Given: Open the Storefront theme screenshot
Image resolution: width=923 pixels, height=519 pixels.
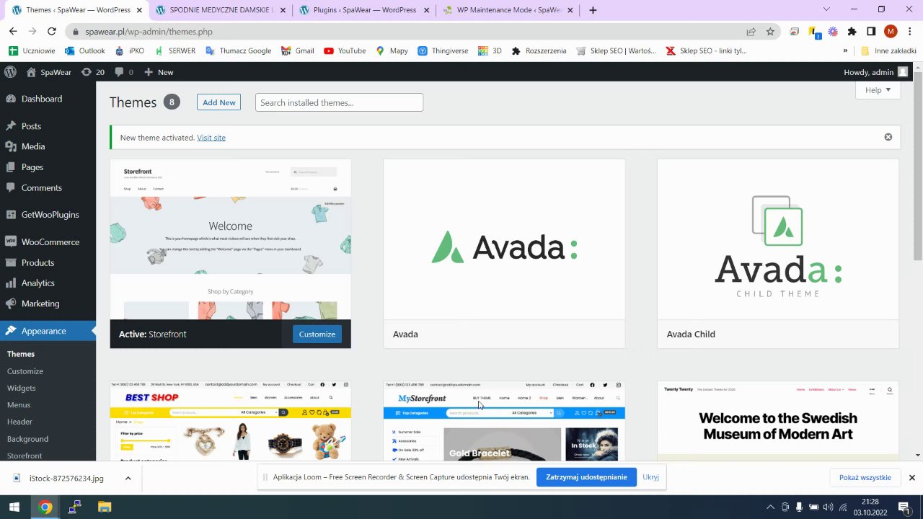Looking at the screenshot, I should coord(231,239).
